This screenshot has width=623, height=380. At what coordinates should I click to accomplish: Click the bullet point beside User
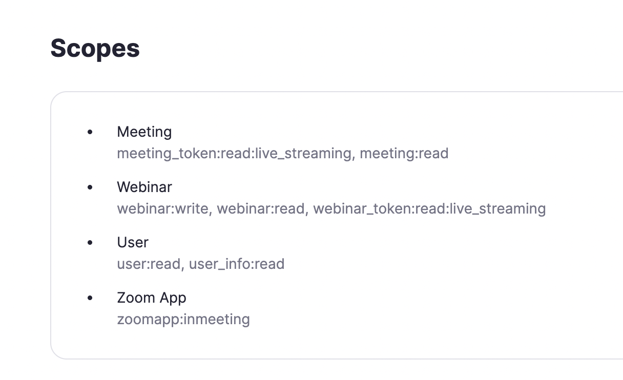point(90,243)
